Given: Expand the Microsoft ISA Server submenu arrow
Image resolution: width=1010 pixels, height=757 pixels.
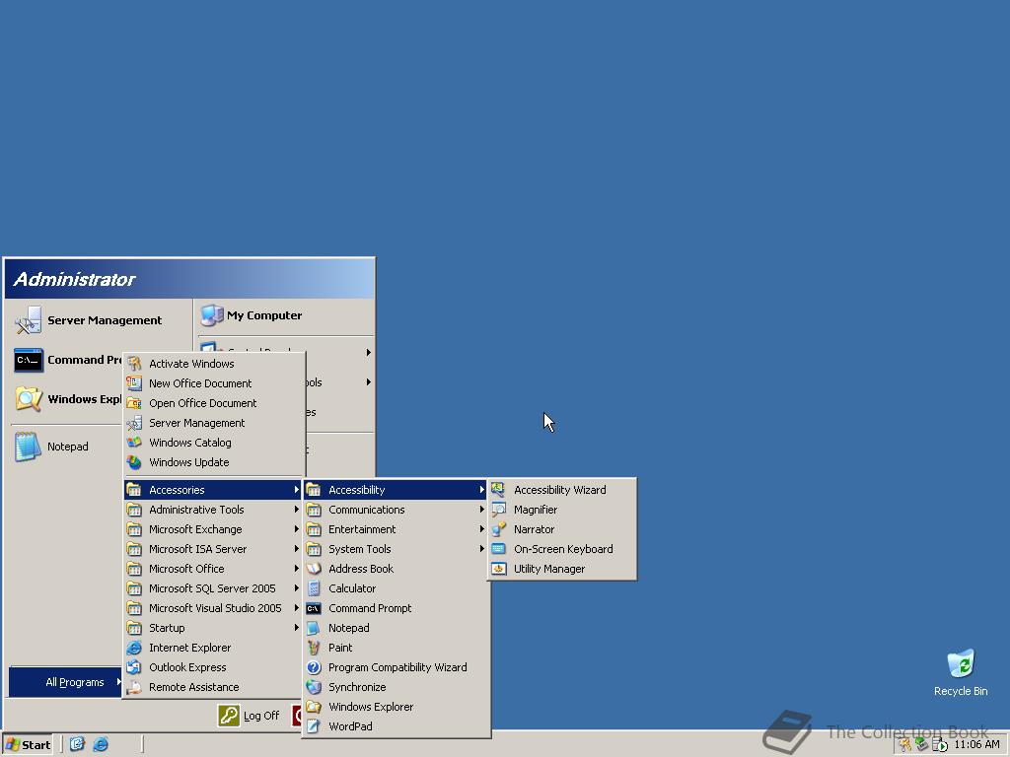Looking at the screenshot, I should click(296, 549).
